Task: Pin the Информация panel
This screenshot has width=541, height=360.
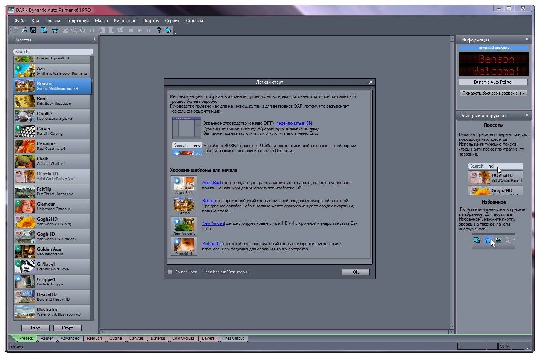Action: pyautogui.click(x=527, y=40)
